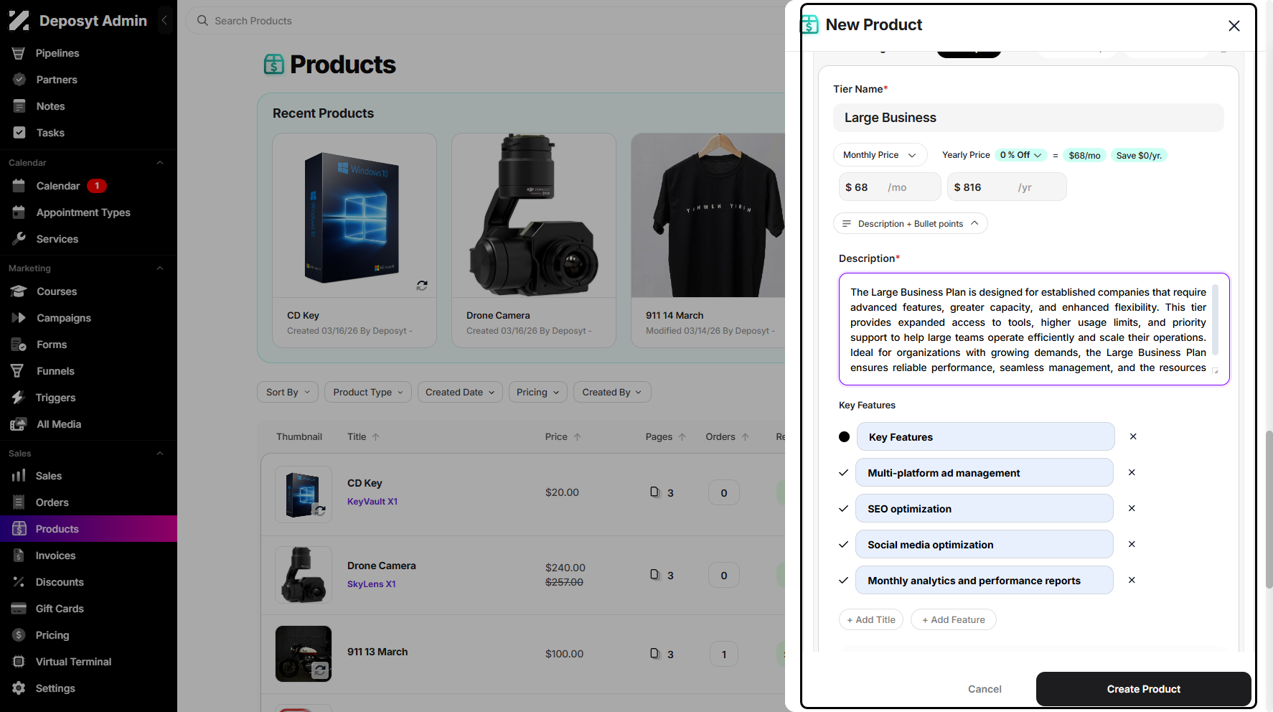Open Invoices in Sales

point(55,556)
